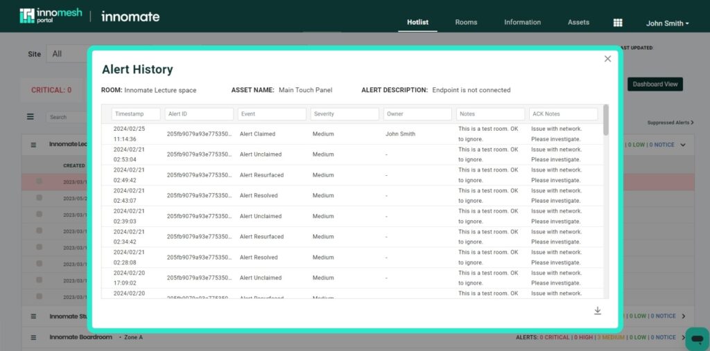
Task: Click the innomate brand name
Action: pyautogui.click(x=130, y=17)
